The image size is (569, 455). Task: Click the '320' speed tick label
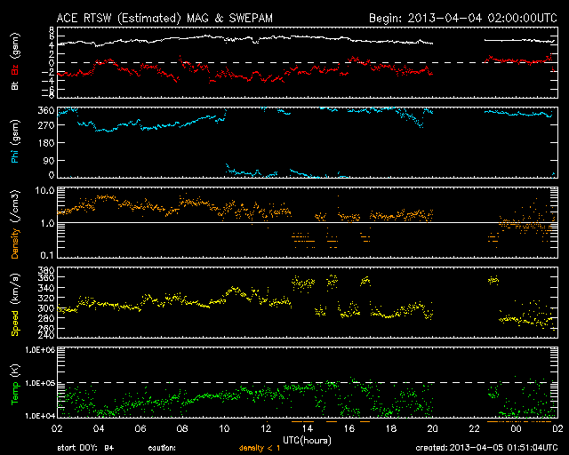[x=46, y=299]
